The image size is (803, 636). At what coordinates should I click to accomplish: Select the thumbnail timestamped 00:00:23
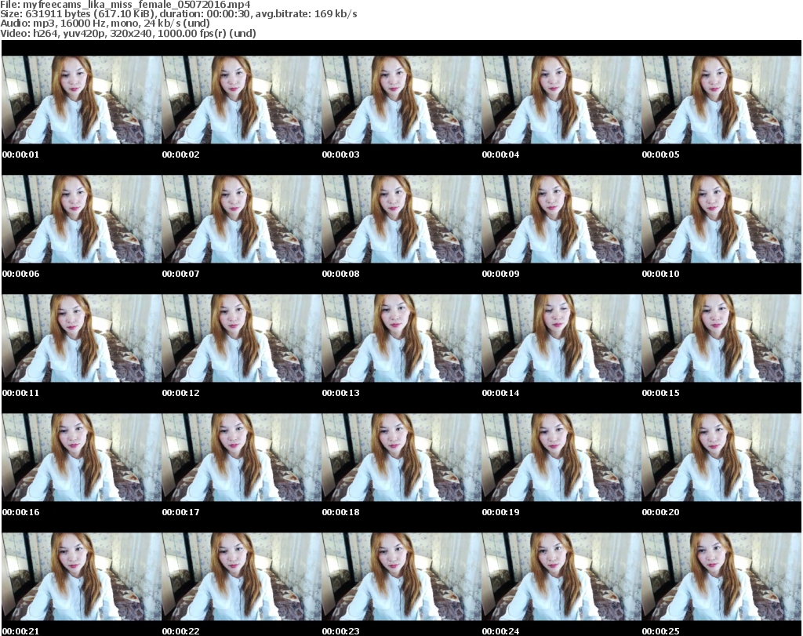point(401,576)
